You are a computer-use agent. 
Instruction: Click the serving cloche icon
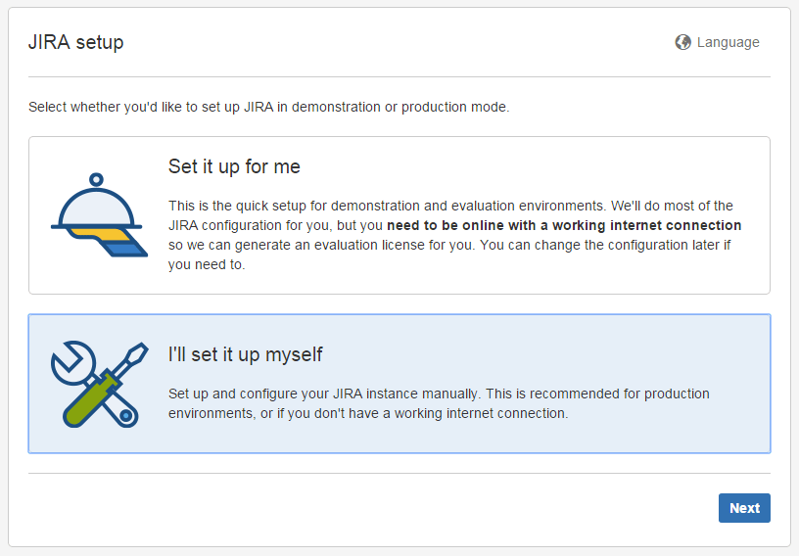99,214
